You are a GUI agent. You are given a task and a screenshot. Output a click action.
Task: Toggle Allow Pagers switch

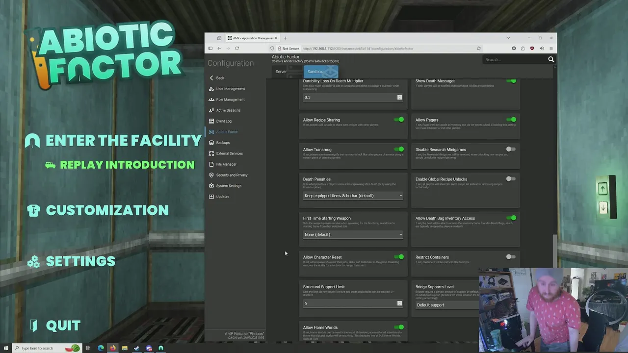(511, 120)
